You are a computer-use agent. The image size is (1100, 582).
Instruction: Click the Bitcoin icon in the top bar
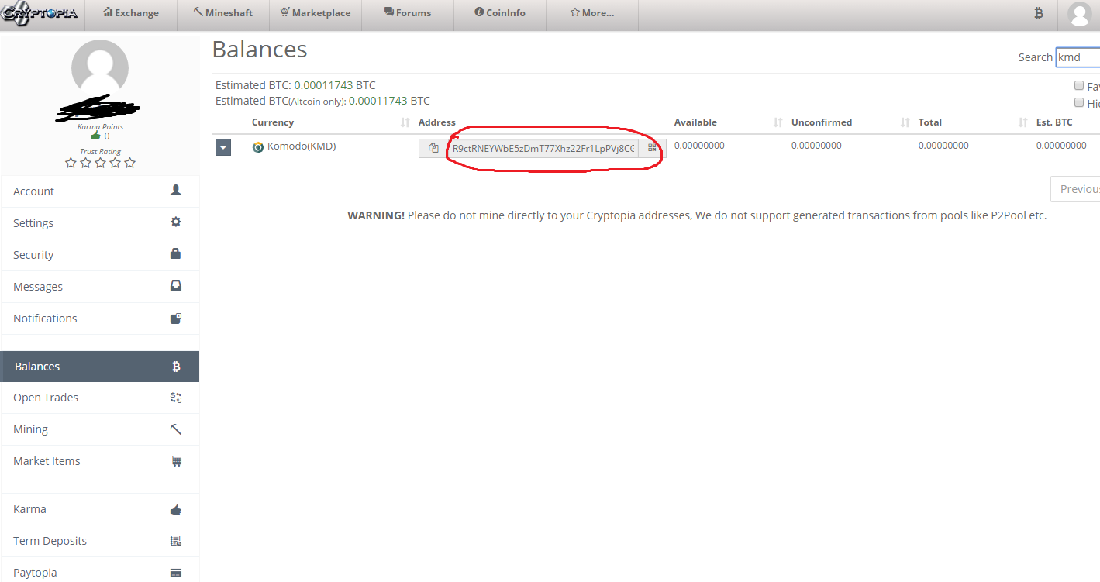coord(1038,13)
